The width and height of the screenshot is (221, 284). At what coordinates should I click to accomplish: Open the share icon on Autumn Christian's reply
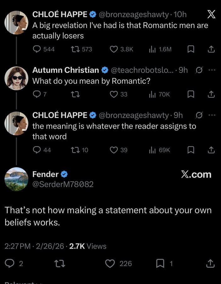coord(211,94)
